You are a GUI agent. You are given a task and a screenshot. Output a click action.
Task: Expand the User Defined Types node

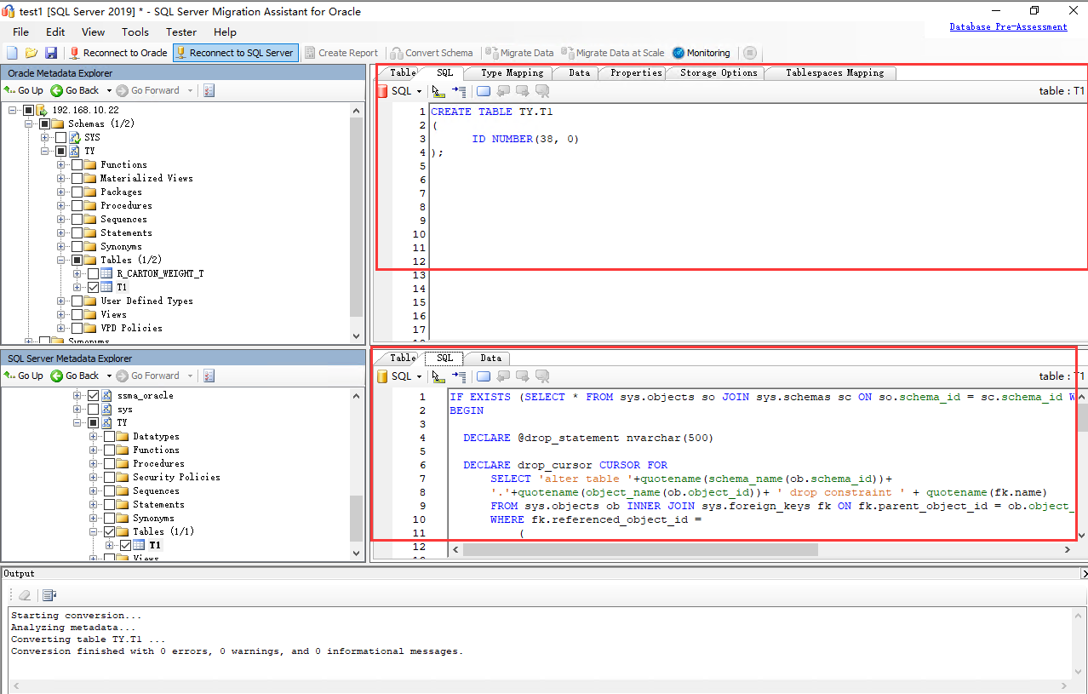click(x=61, y=301)
